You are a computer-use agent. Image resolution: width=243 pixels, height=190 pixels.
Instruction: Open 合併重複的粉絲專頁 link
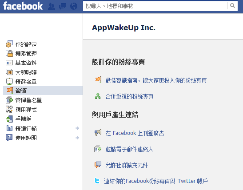point(129,96)
